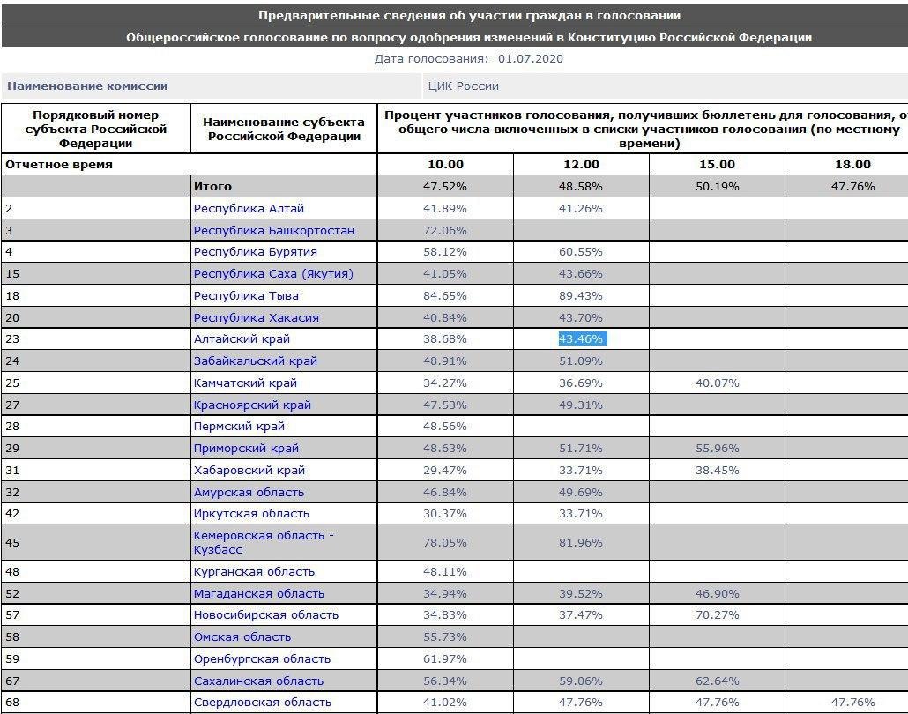Open the Республика Башкортостан link
Image resolution: width=908 pixels, height=714 pixels.
tap(274, 230)
